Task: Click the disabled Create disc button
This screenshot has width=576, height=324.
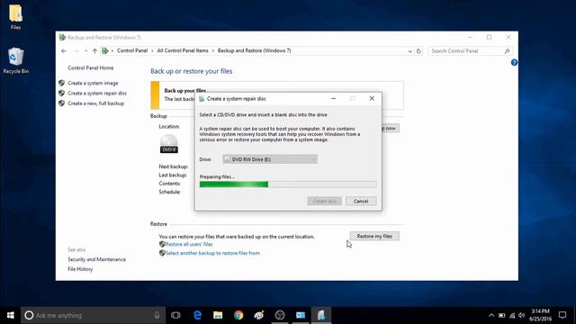Action: click(324, 201)
